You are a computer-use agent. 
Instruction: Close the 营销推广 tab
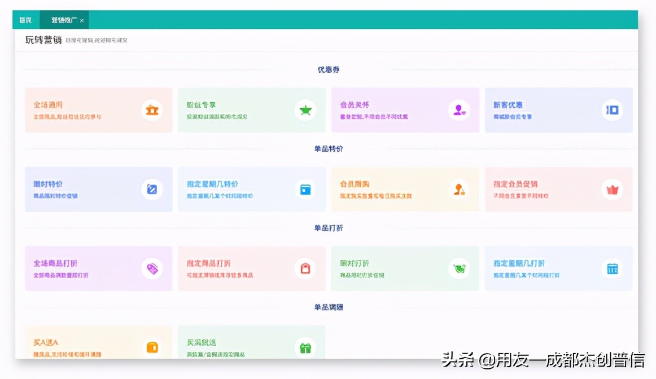click(81, 19)
